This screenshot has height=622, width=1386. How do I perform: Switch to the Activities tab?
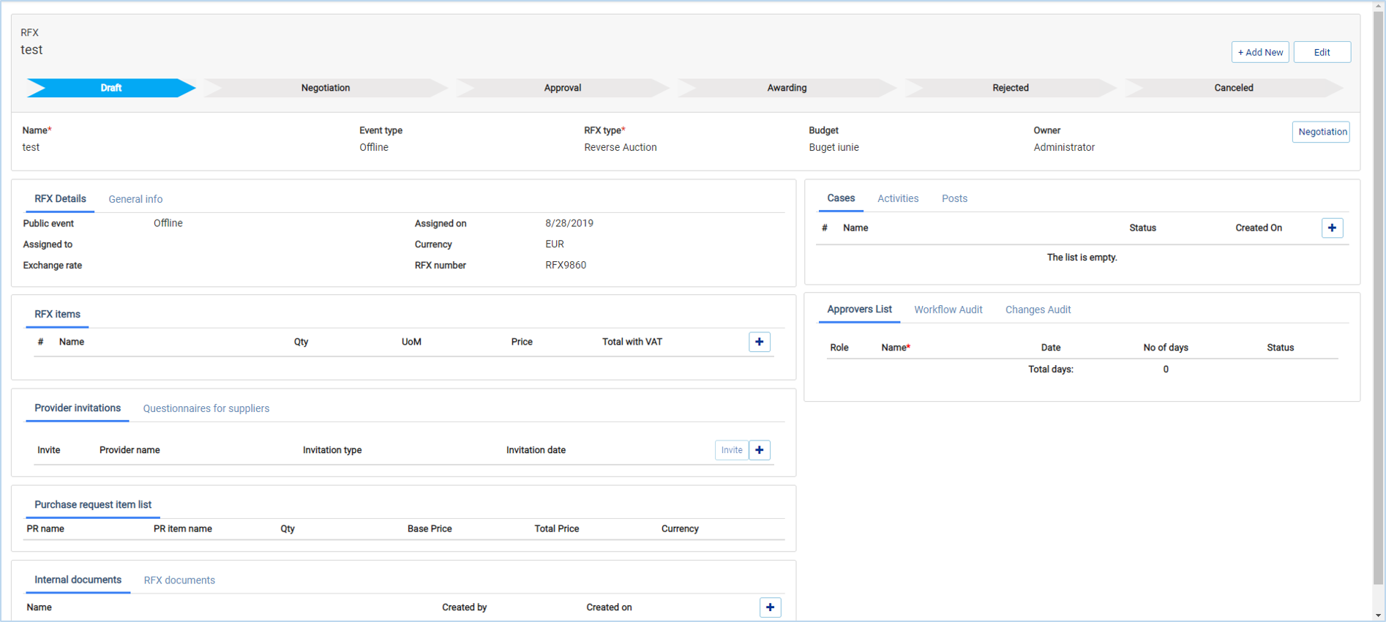point(897,199)
